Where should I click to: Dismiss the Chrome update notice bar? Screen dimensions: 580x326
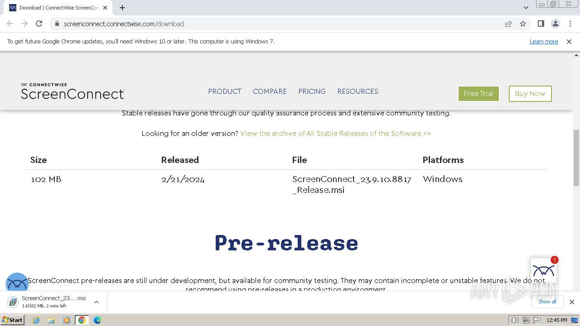pos(569,41)
